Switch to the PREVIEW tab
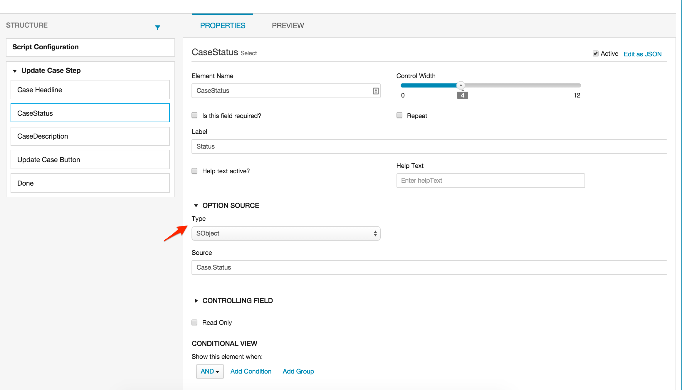The width and height of the screenshot is (682, 390). point(288,26)
